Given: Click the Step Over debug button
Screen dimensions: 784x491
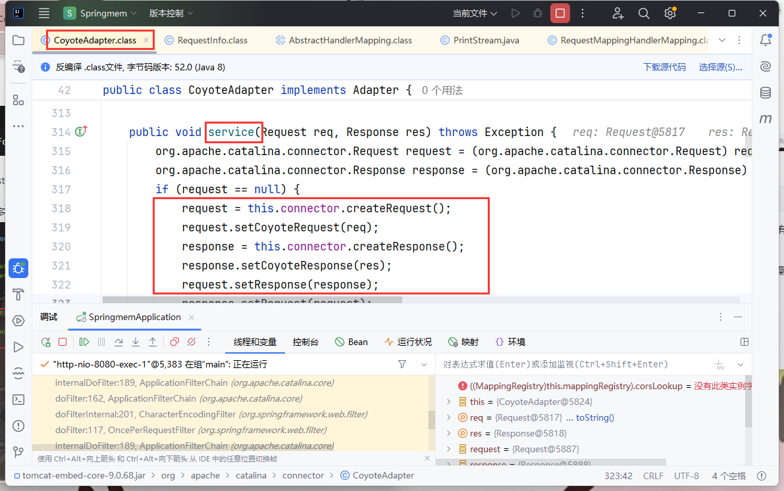Looking at the screenshot, I should [118, 342].
